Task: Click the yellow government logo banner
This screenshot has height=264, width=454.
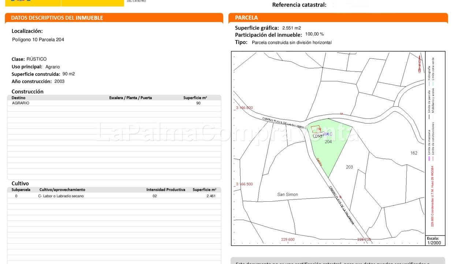Action: coord(64,3)
